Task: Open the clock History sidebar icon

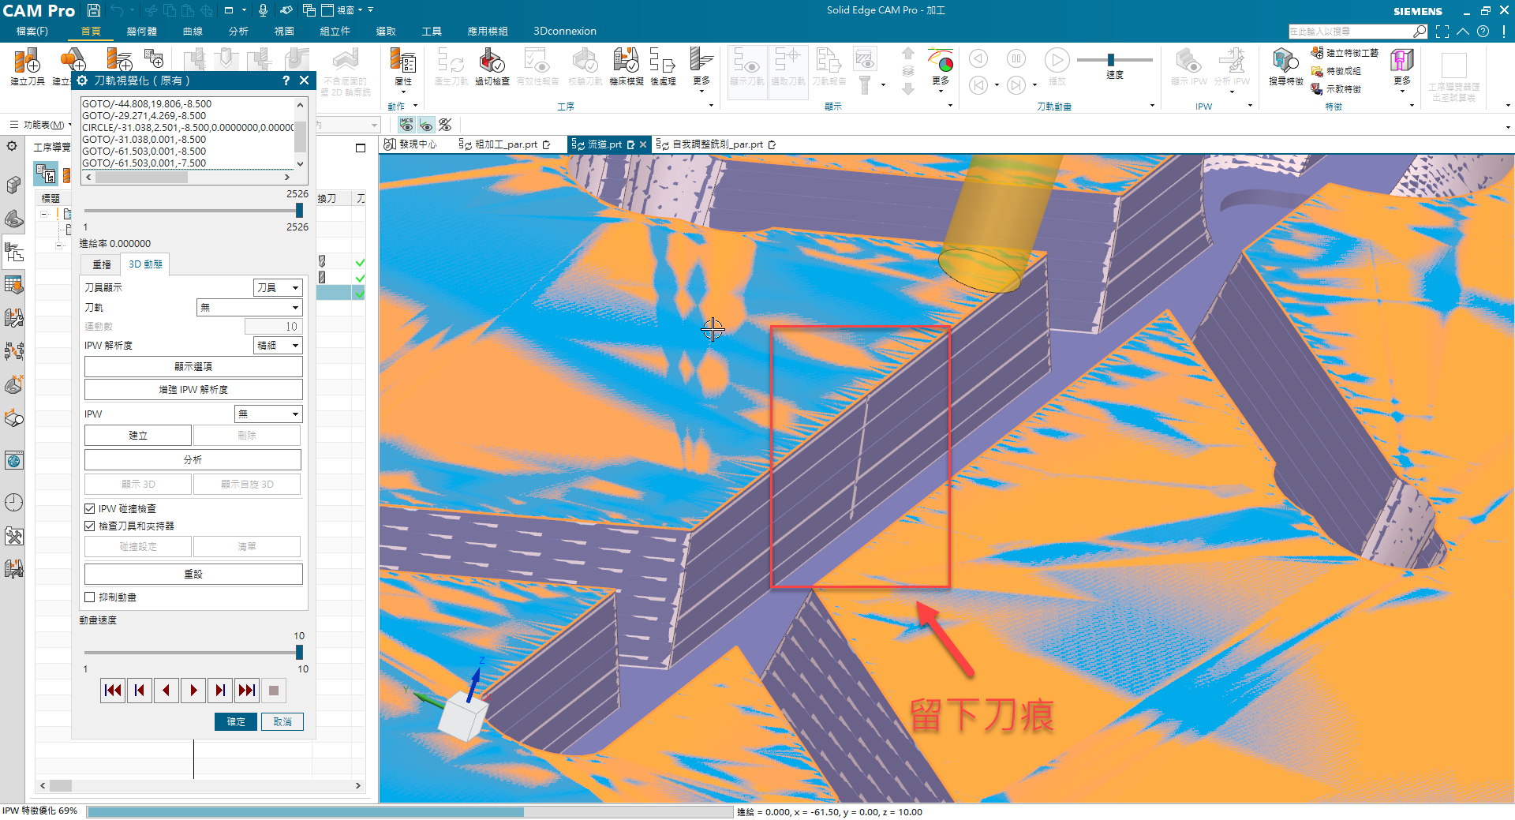Action: pyautogui.click(x=14, y=503)
